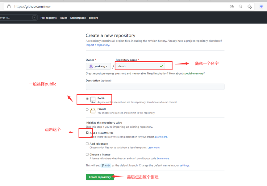Image resolution: width=267 pixels, height=186 pixels.
Task: Open Learn more link for license
Action: coord(163,159)
